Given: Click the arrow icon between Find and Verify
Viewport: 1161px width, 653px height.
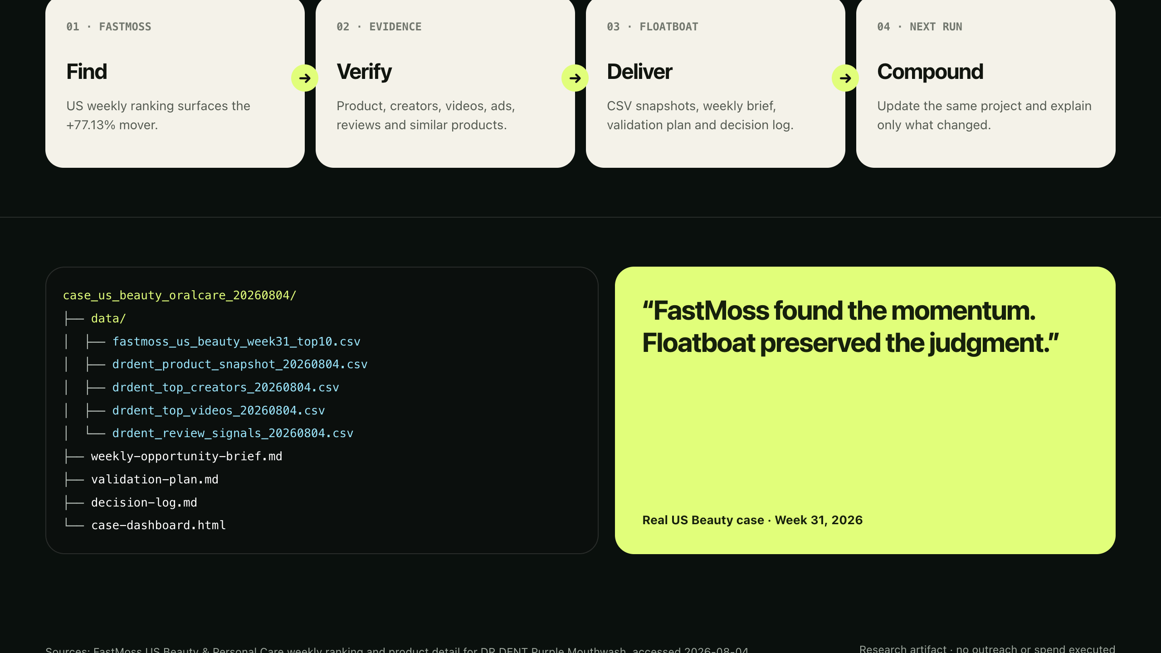Looking at the screenshot, I should [305, 78].
